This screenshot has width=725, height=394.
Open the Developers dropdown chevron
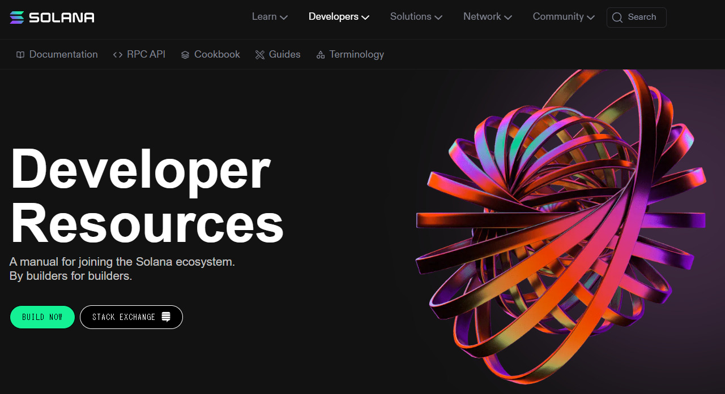365,18
